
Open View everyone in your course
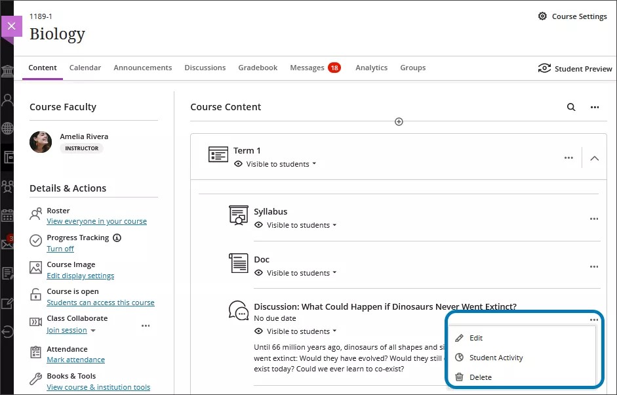pyautogui.click(x=96, y=220)
